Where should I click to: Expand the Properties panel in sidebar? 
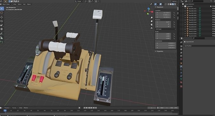click(156, 51)
